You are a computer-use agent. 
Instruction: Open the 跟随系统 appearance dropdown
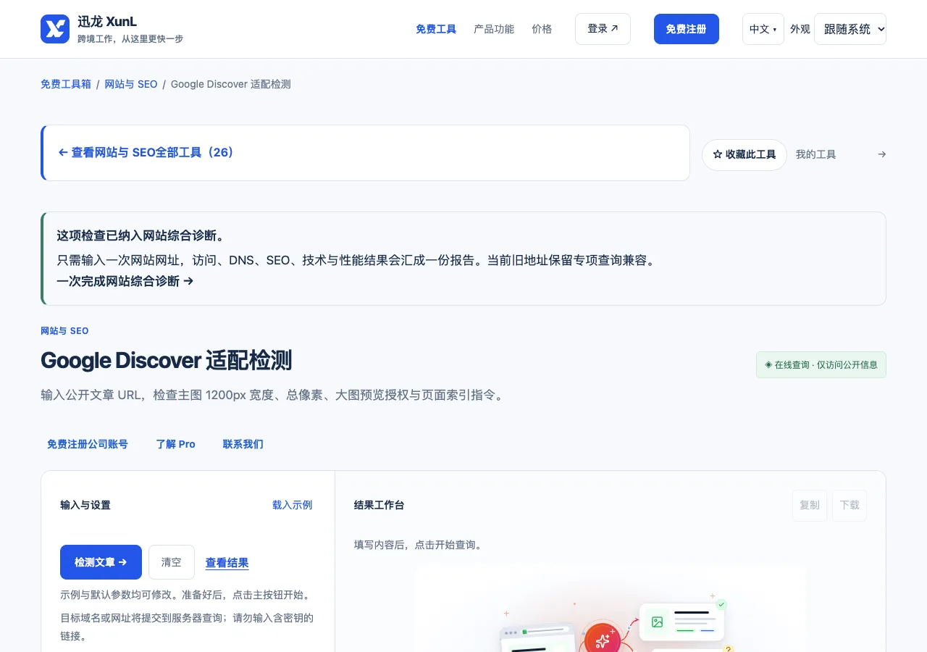850,29
